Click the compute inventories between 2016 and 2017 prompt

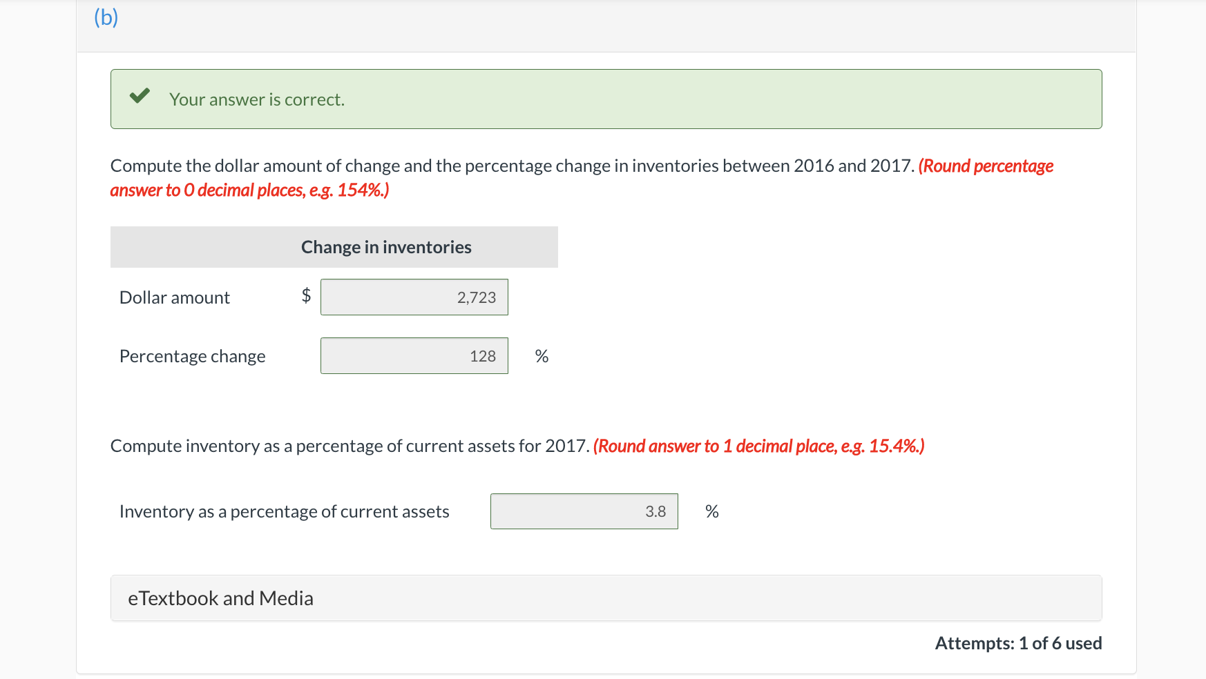[513, 166]
